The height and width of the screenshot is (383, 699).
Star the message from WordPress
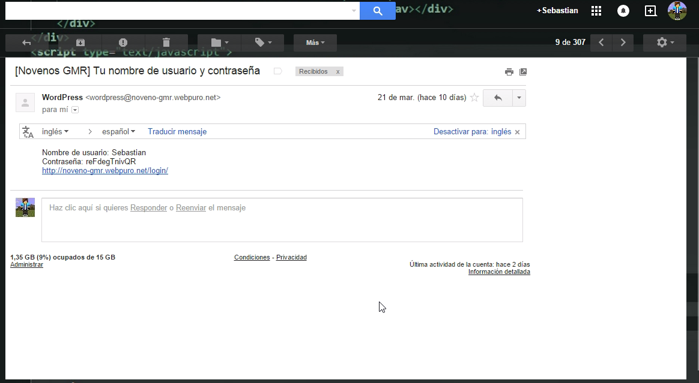tap(474, 98)
